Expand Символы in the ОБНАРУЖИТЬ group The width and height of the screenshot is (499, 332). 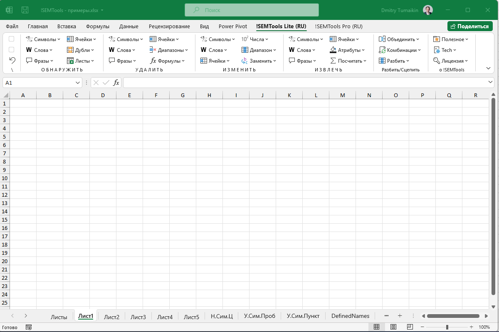tap(43, 39)
